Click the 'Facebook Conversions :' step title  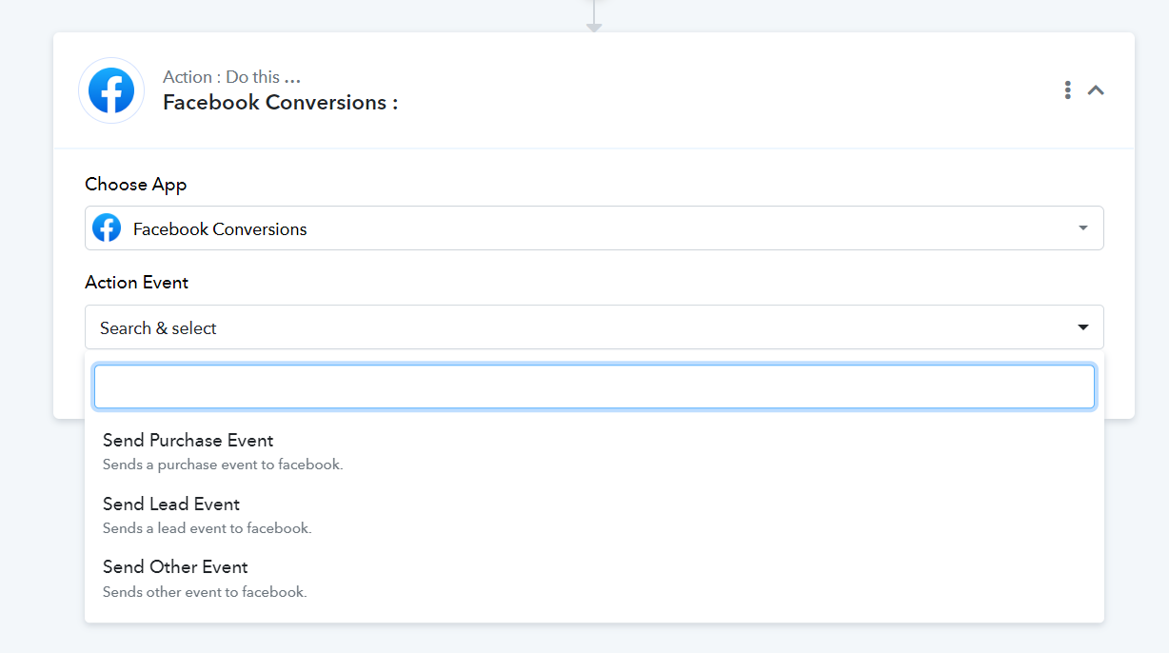[x=281, y=102]
